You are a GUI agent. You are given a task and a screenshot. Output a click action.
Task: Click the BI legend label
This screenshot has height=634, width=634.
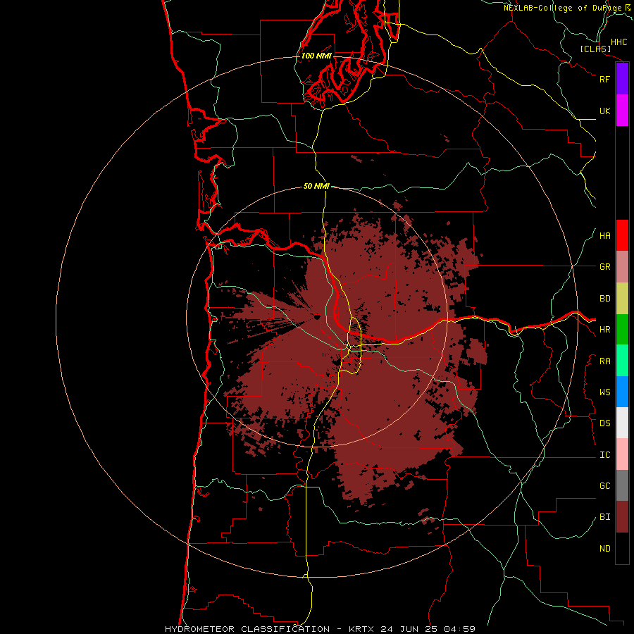click(x=604, y=517)
